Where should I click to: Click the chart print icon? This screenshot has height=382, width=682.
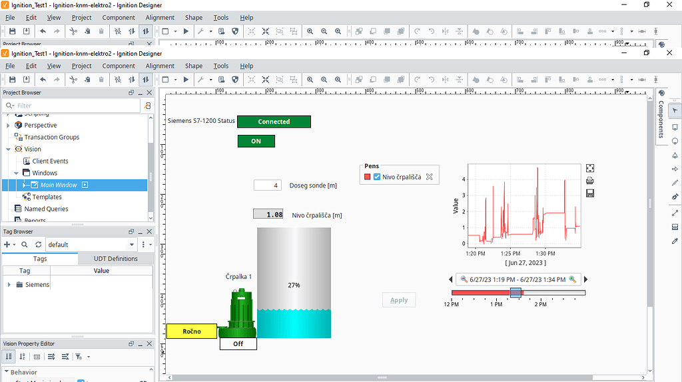[x=590, y=181]
